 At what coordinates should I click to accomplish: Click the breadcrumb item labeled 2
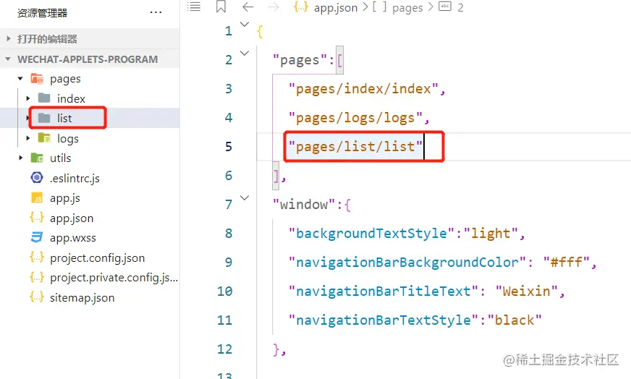[460, 8]
